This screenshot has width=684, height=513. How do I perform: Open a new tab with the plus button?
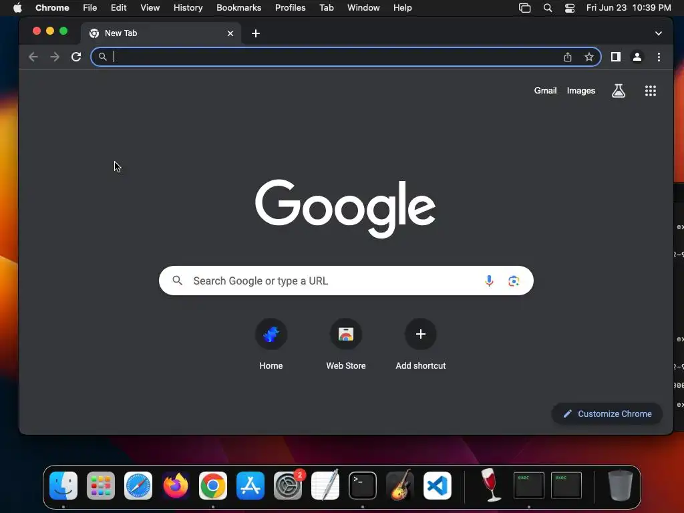click(x=256, y=33)
